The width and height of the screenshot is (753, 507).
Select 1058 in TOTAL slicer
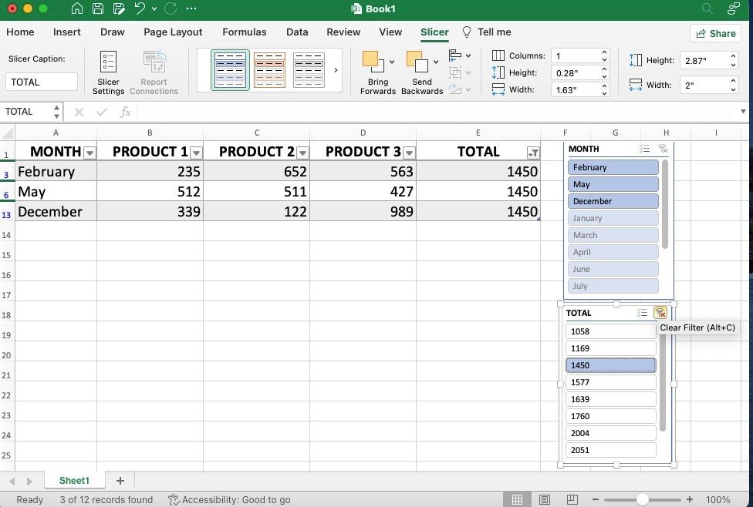[611, 331]
